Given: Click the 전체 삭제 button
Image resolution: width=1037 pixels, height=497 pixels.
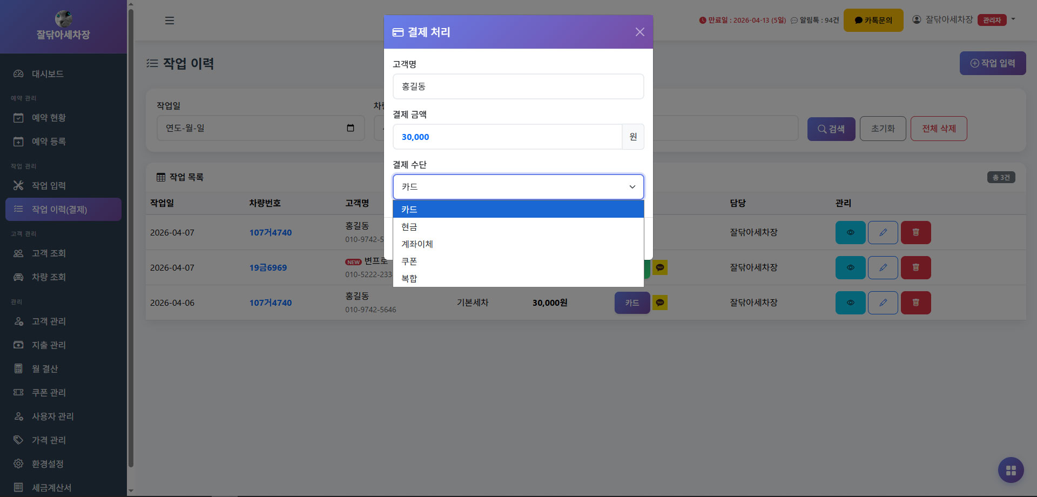Looking at the screenshot, I should (938, 129).
